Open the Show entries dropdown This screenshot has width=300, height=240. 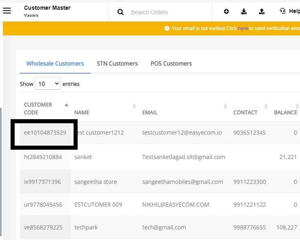coord(48,83)
